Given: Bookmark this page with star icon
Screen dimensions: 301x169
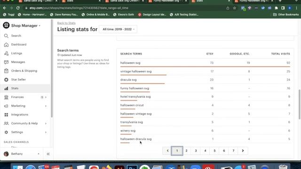Looking at the screenshot, I should [234, 8].
